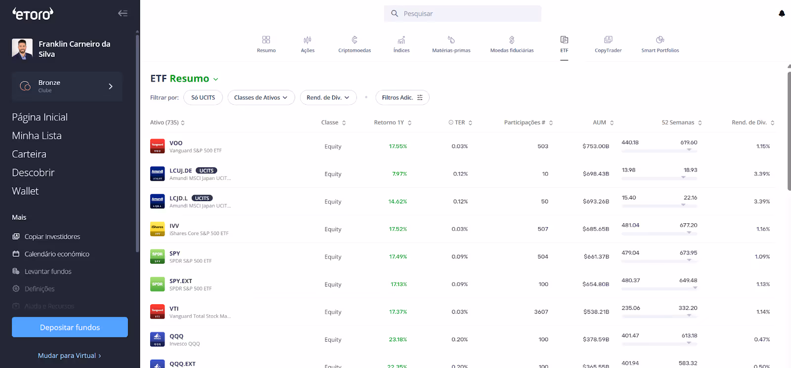Open VOO Vanguard S&P 500 ETF name

[195, 151]
